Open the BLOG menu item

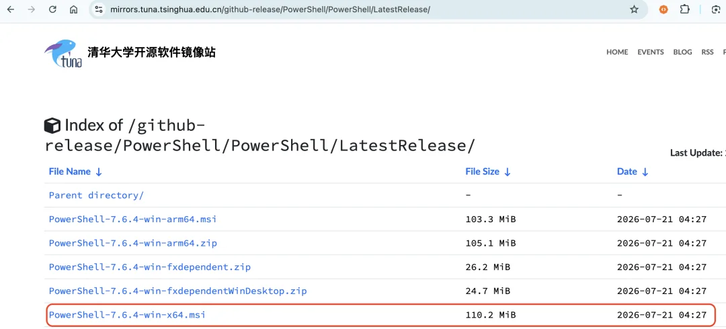point(682,52)
